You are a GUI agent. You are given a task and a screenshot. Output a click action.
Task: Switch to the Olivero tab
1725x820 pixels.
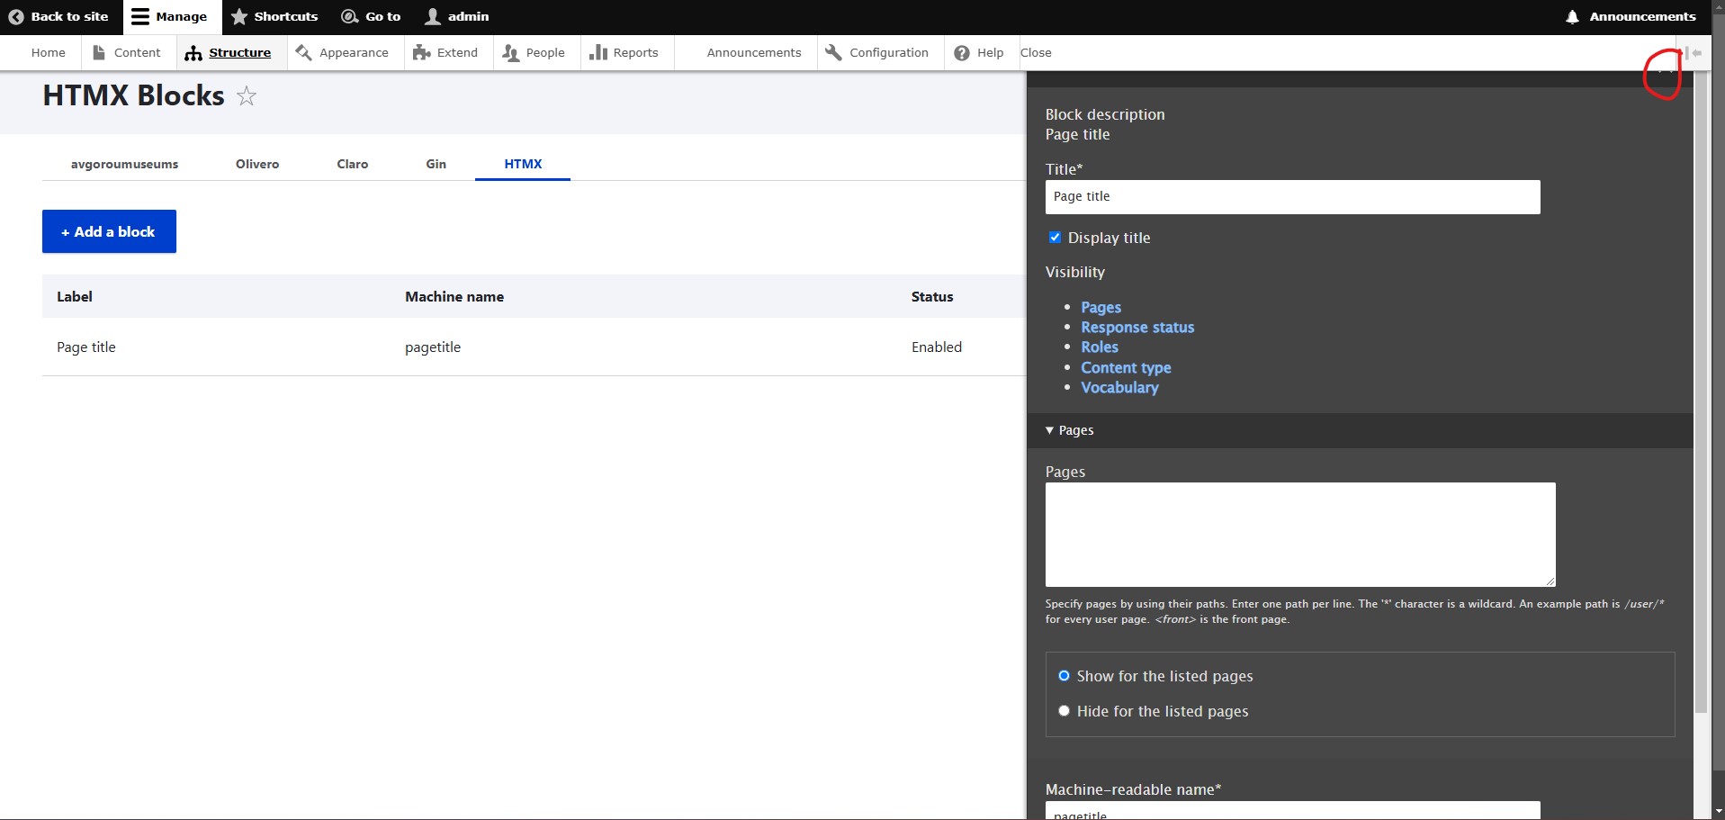[257, 164]
